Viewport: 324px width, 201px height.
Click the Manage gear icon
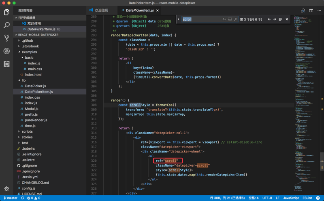[x=6, y=188]
